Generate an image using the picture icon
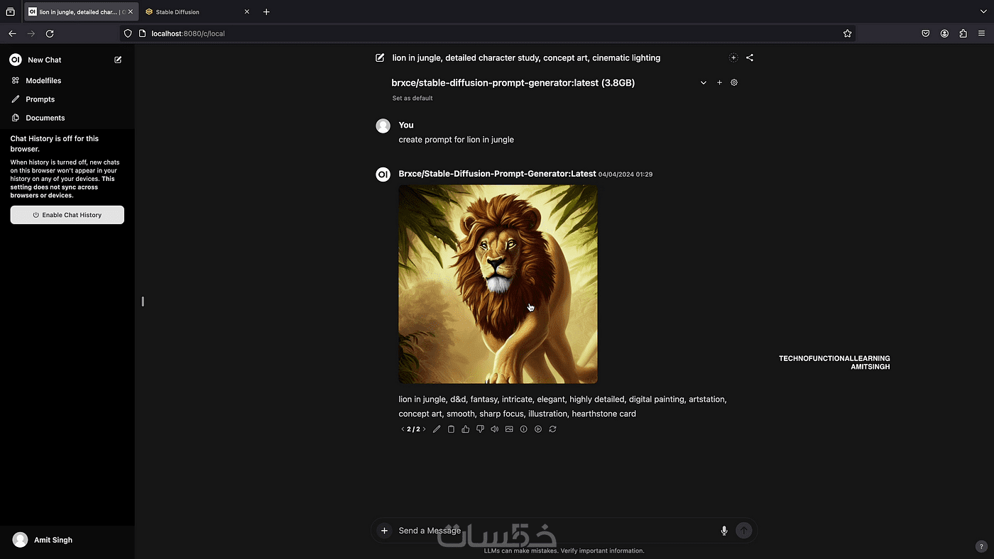Image resolution: width=994 pixels, height=559 pixels. tap(509, 429)
